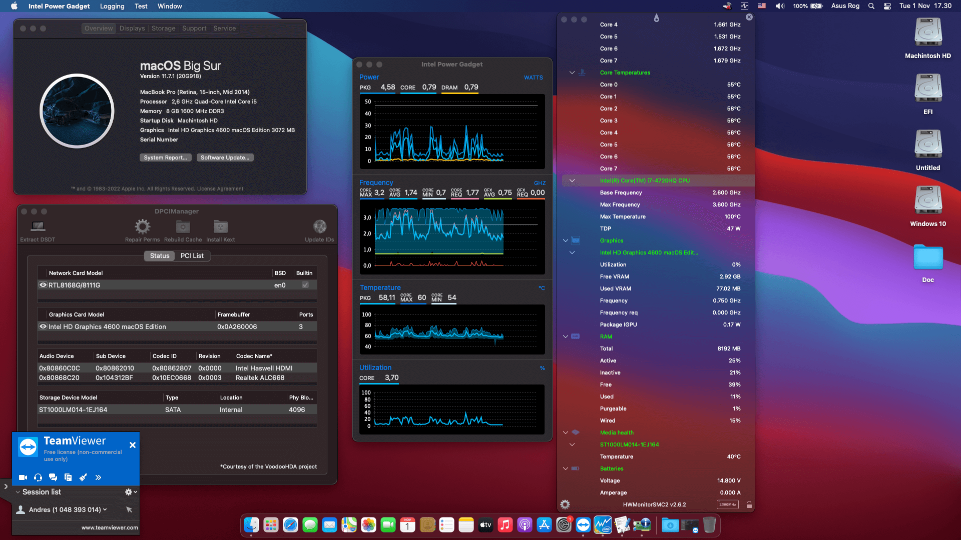The height and width of the screenshot is (540, 961).
Task: Open TeamViewer session gear dropdown
Action: pos(131,492)
